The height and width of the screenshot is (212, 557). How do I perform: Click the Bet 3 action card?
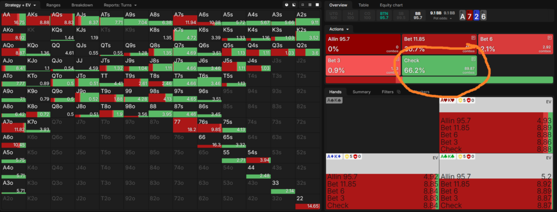point(363,66)
